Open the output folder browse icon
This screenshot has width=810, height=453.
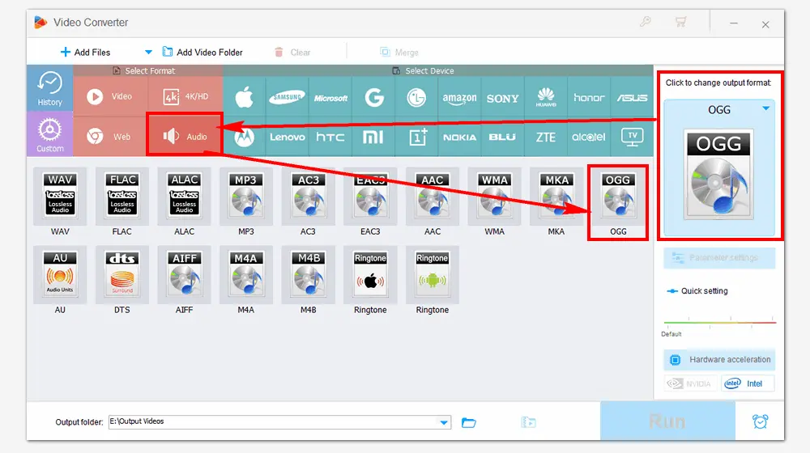pyautogui.click(x=468, y=422)
